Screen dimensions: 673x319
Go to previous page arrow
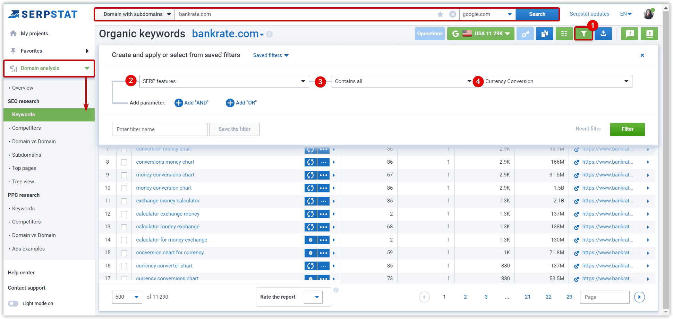(x=424, y=297)
